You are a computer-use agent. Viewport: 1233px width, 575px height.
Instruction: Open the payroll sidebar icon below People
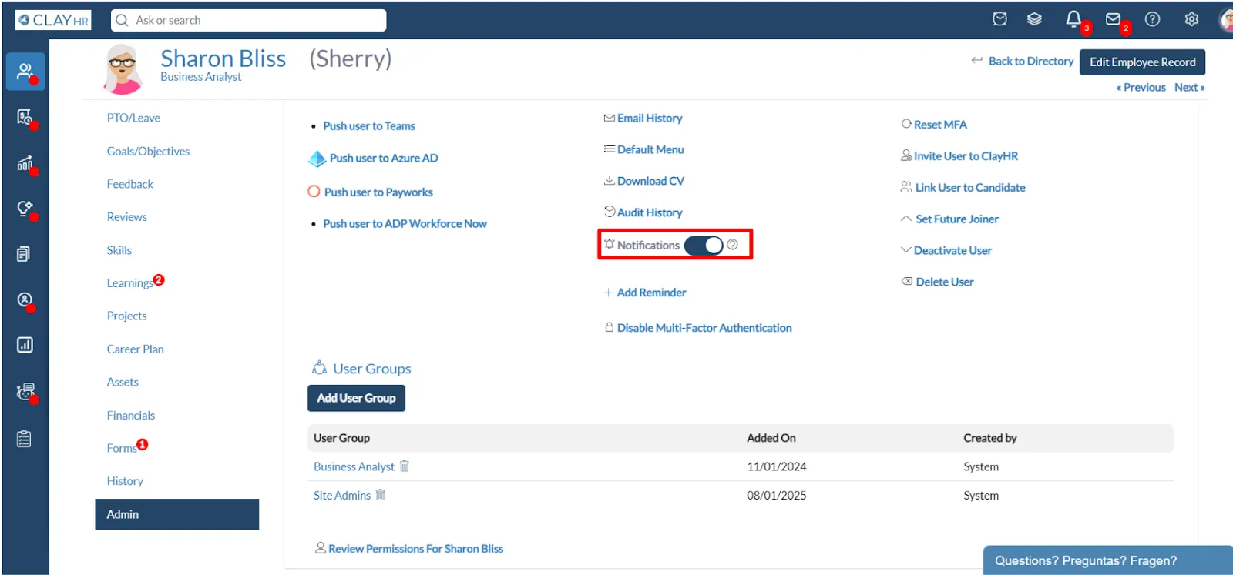[x=25, y=117]
